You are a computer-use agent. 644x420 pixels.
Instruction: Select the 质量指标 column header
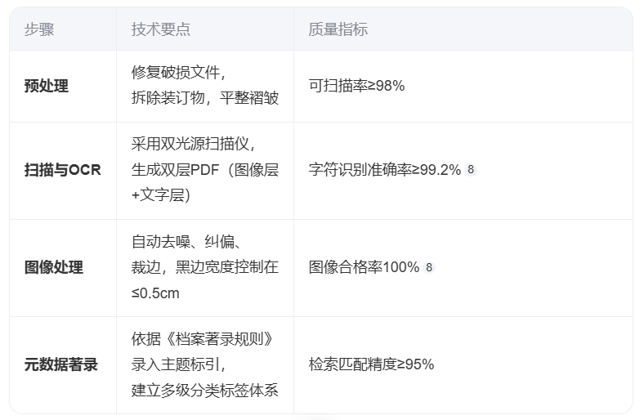[338, 29]
